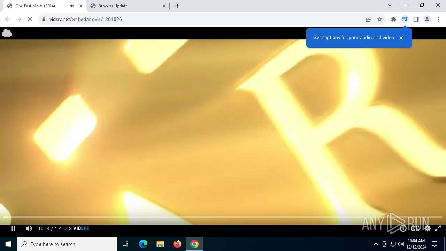Open a new browser tab
This screenshot has height=251, width=446.
click(177, 6)
